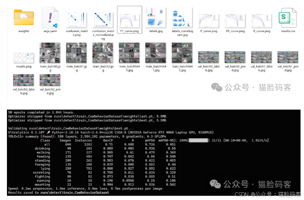This screenshot has width=304, height=200.
Task: Click the 'Results saved to' line
Action: click(59, 193)
